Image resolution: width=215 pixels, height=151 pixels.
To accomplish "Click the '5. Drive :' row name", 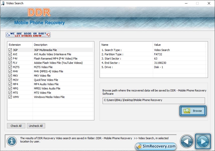I will pos(107,67).
